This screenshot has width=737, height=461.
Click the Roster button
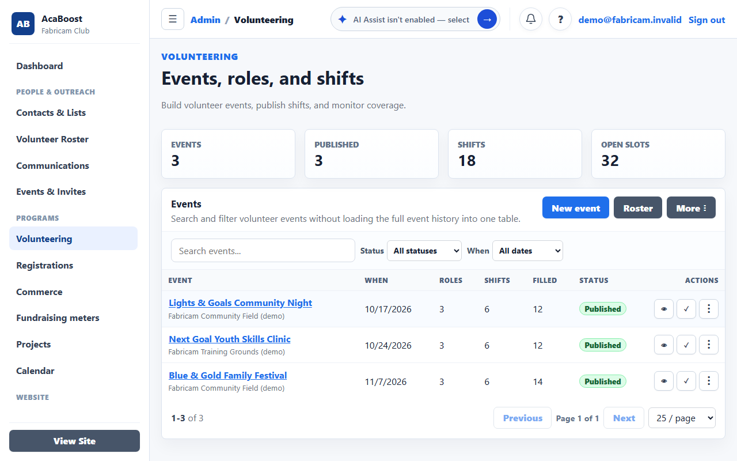coord(638,208)
